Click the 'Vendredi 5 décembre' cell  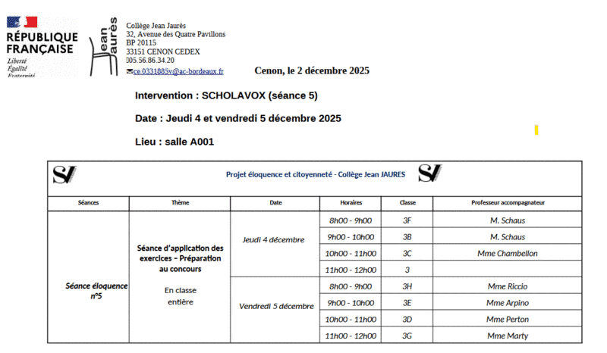[276, 306]
